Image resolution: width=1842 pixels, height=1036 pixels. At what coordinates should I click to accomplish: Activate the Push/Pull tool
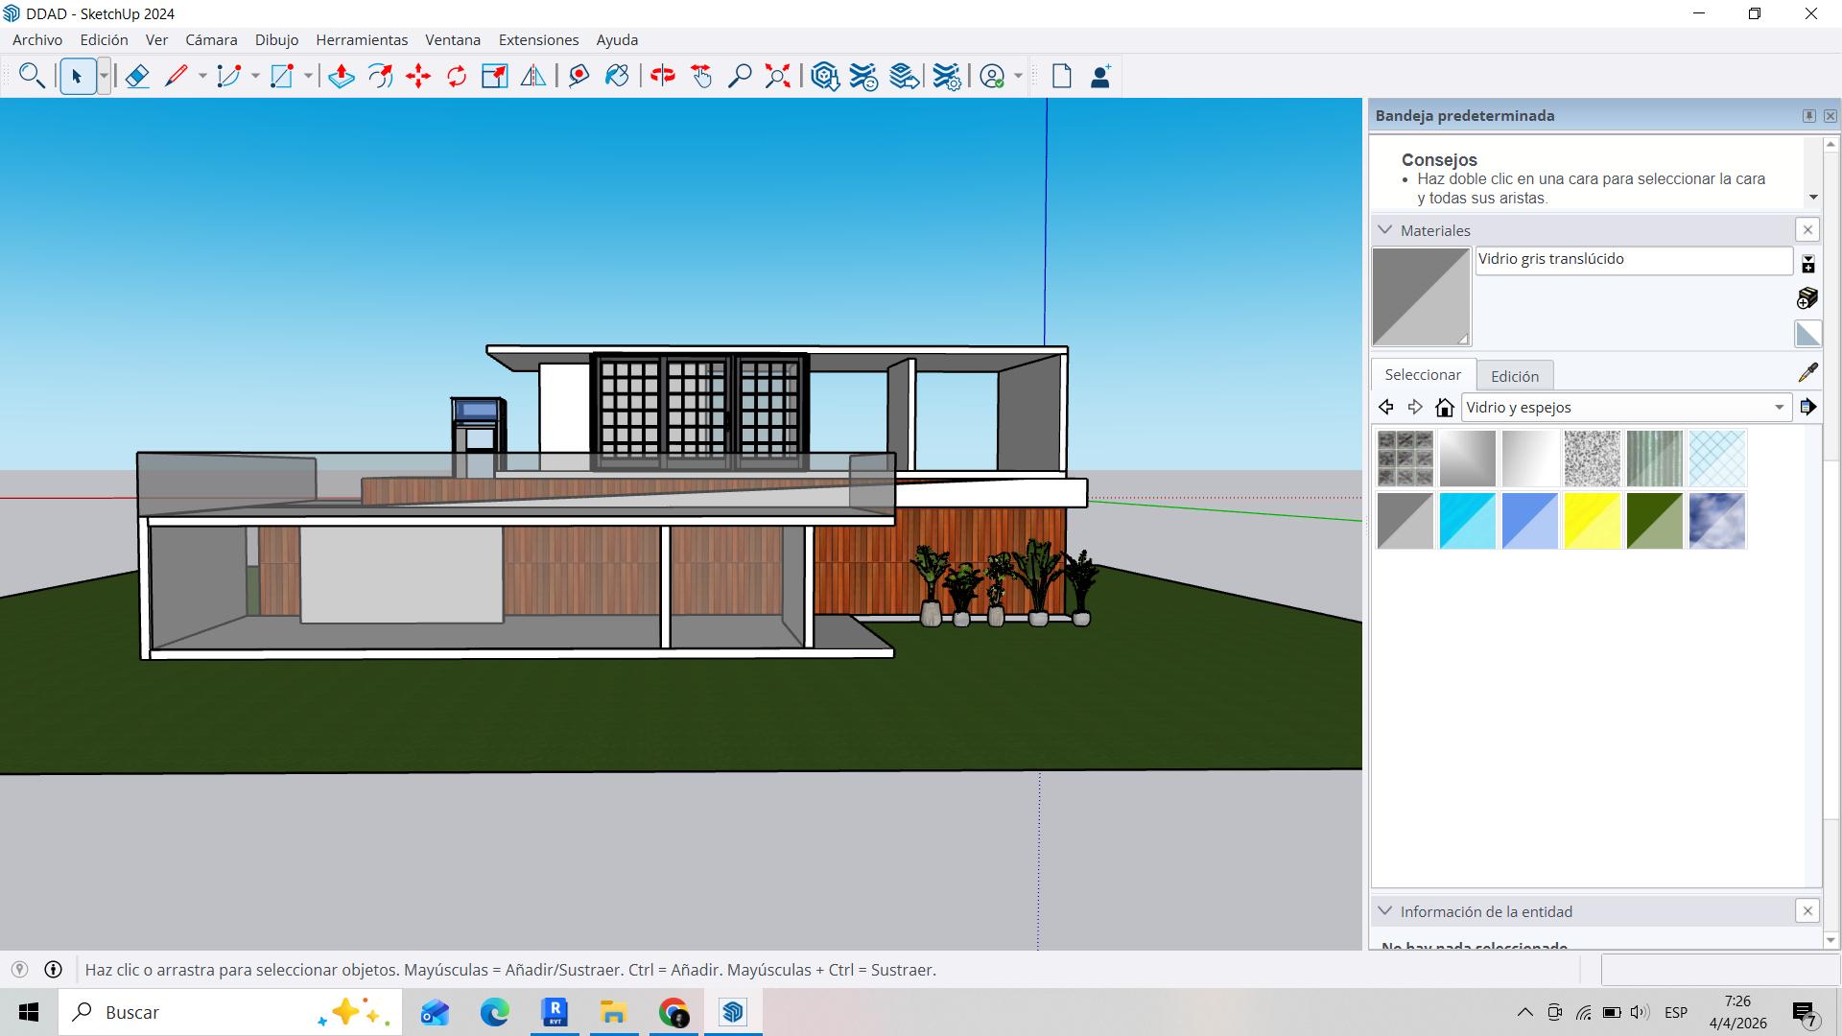tap(342, 76)
